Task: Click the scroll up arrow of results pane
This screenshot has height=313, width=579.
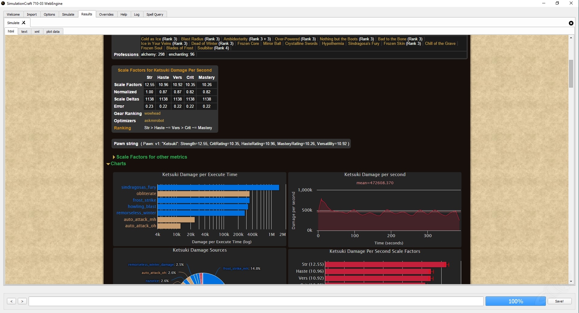Action: [571, 38]
